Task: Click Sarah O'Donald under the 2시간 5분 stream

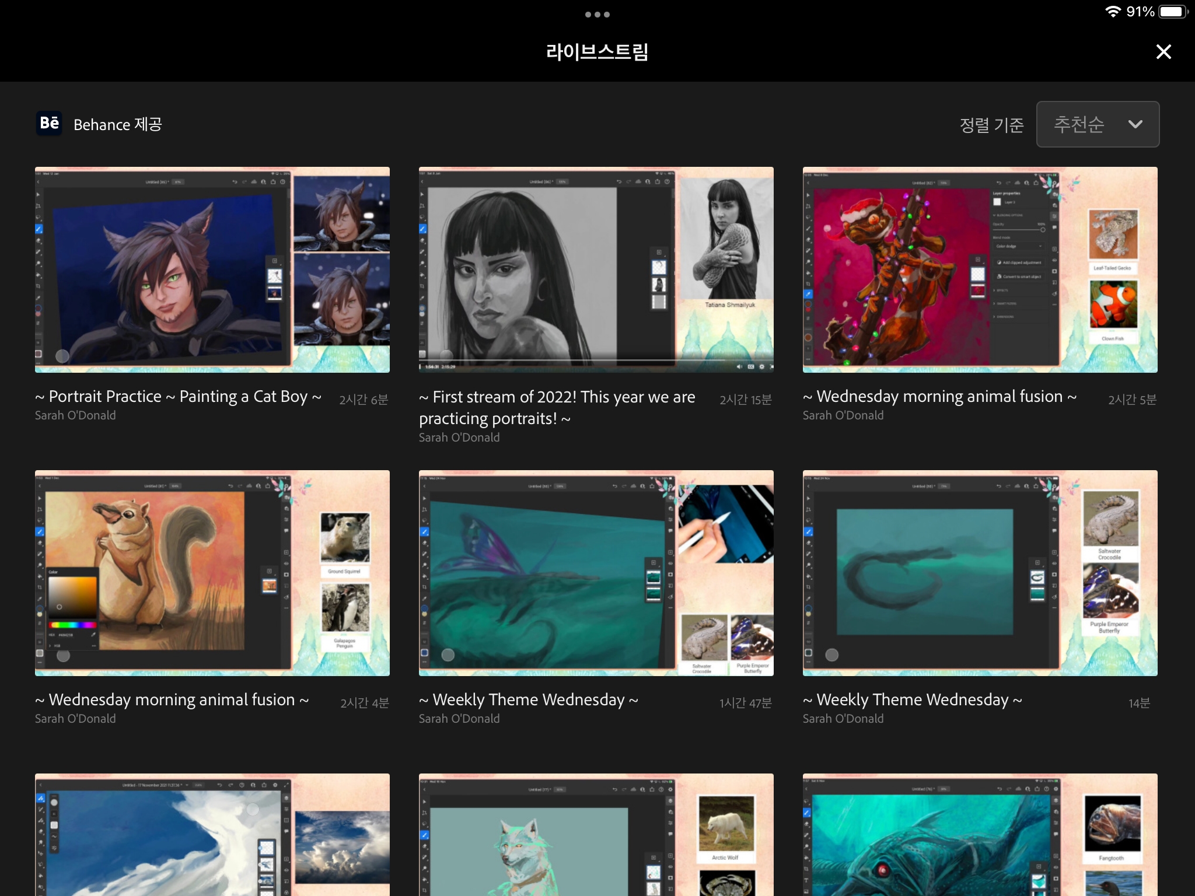Action: click(x=843, y=415)
